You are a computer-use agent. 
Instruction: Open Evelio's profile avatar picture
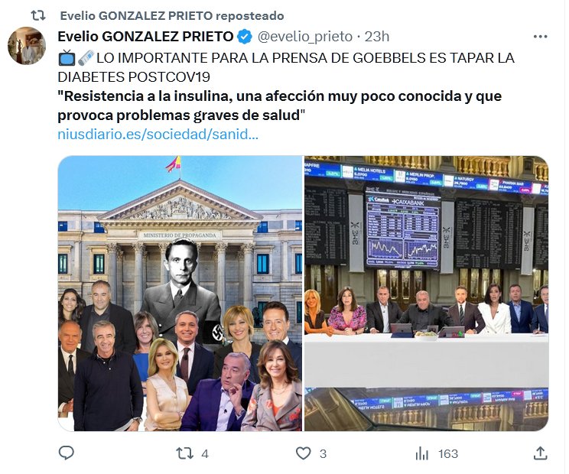pos(27,46)
